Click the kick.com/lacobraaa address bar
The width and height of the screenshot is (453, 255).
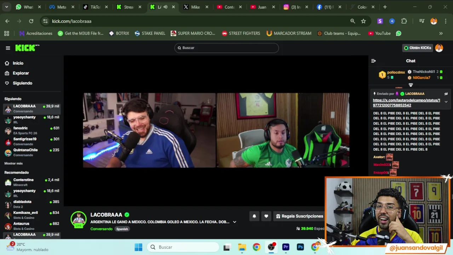[198, 21]
